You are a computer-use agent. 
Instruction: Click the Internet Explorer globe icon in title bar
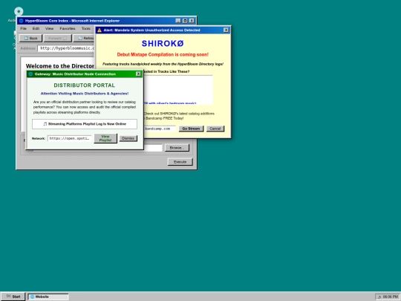coord(21,21)
